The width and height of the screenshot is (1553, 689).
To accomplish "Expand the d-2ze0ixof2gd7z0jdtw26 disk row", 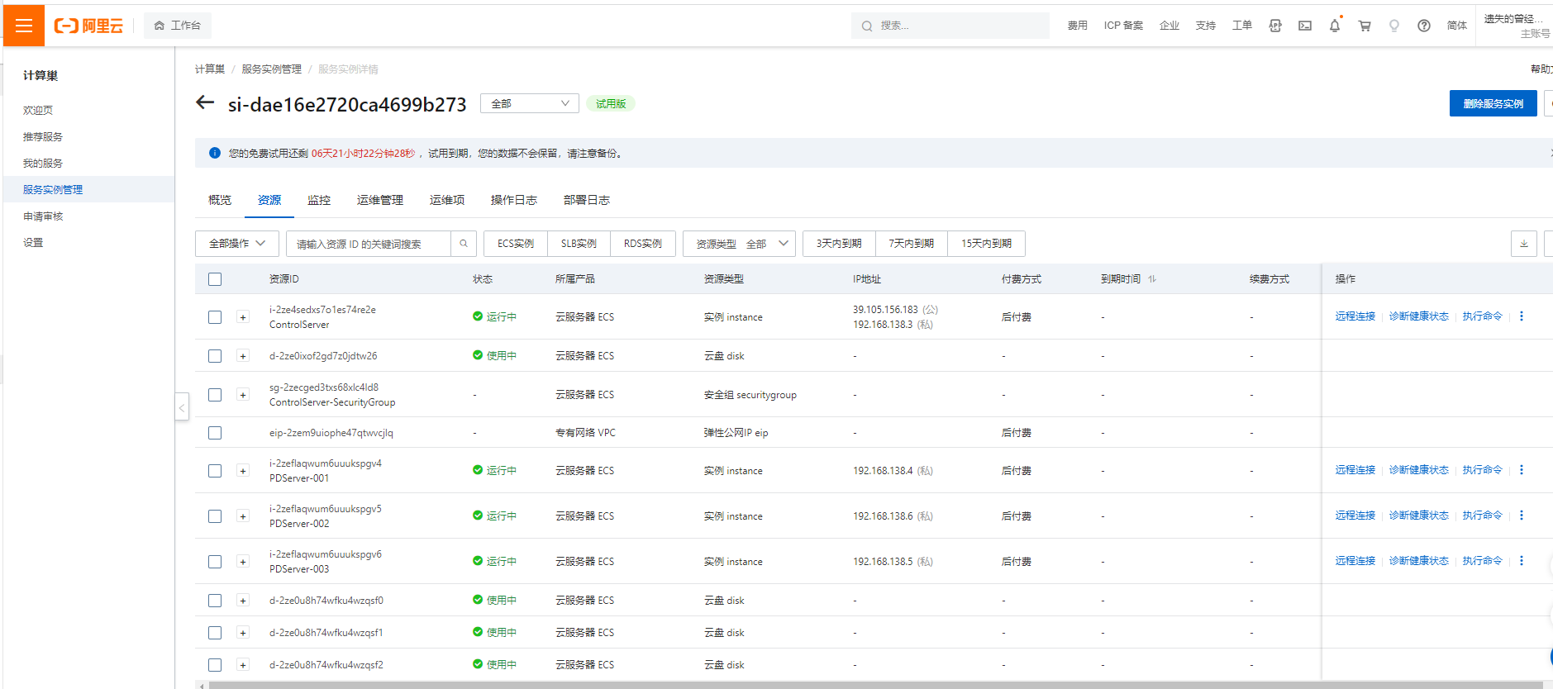I will (x=243, y=356).
